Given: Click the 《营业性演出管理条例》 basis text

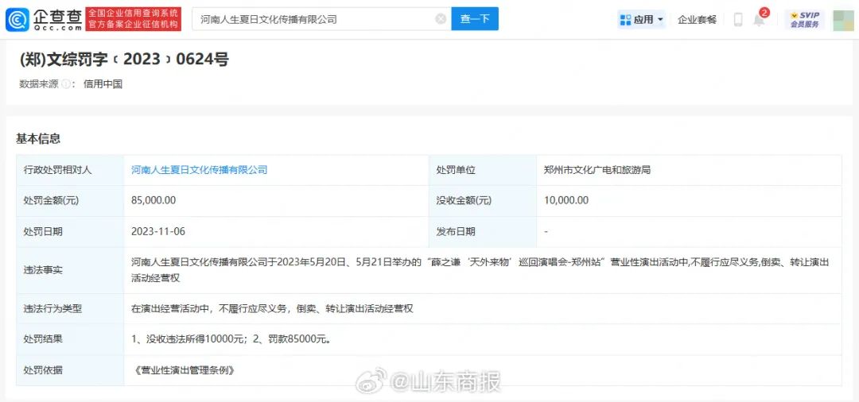Looking at the screenshot, I should click(184, 370).
